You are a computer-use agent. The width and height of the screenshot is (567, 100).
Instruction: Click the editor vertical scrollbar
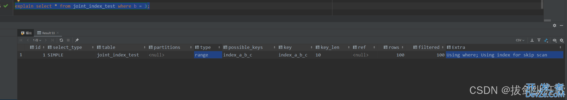(x=542, y=4)
